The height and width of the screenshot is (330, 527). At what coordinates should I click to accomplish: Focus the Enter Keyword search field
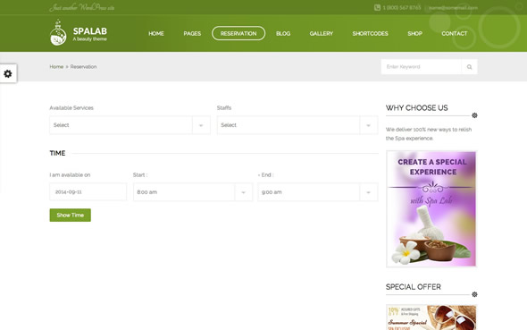421,67
